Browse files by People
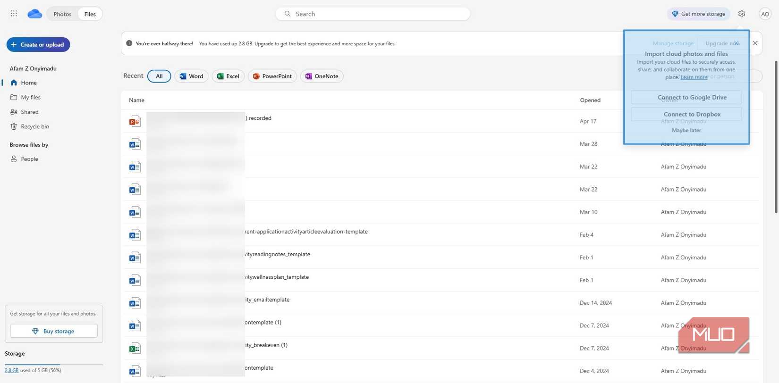This screenshot has height=383, width=779. (x=29, y=159)
